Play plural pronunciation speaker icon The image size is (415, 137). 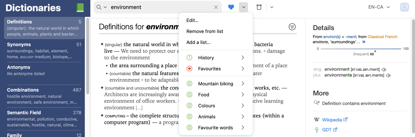(388, 75)
